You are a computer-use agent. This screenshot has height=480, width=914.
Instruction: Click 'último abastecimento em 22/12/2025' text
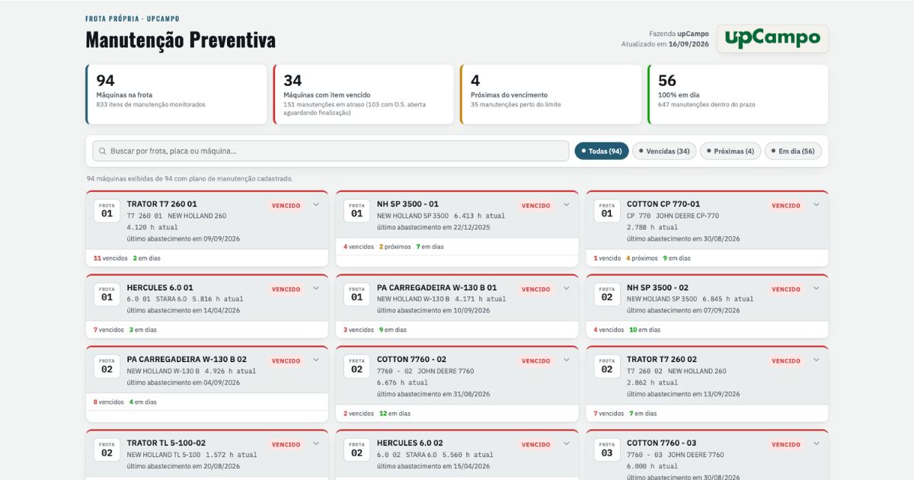(433, 227)
